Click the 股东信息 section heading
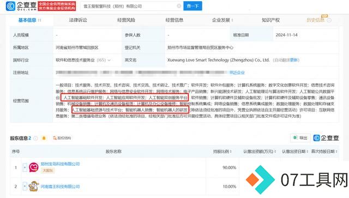349x198 pixels. pos(21,139)
